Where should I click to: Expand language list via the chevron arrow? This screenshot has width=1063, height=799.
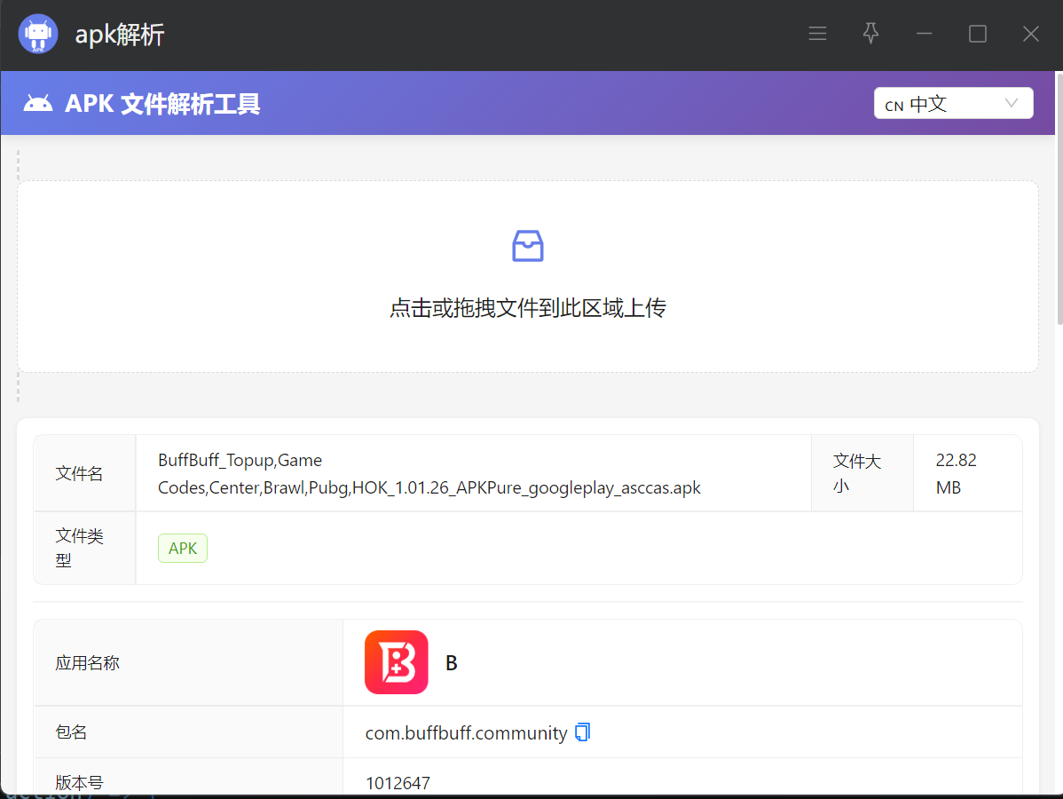pos(1011,103)
